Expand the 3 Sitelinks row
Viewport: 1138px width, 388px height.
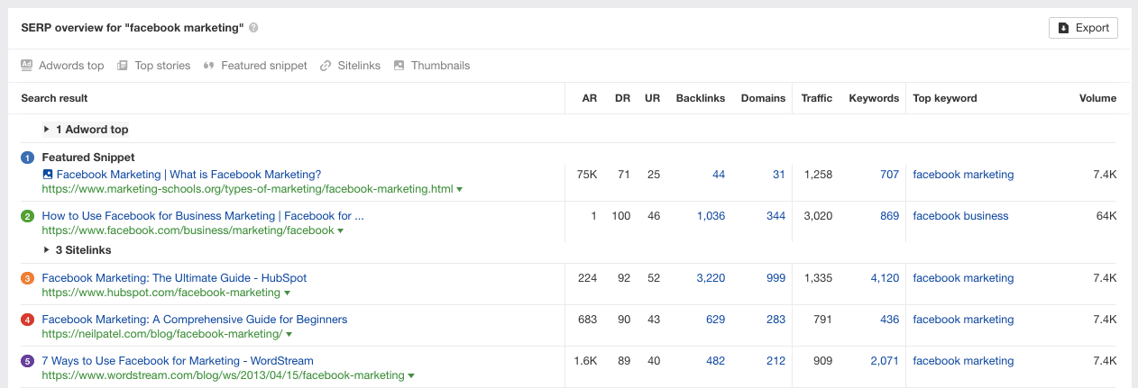coord(47,250)
